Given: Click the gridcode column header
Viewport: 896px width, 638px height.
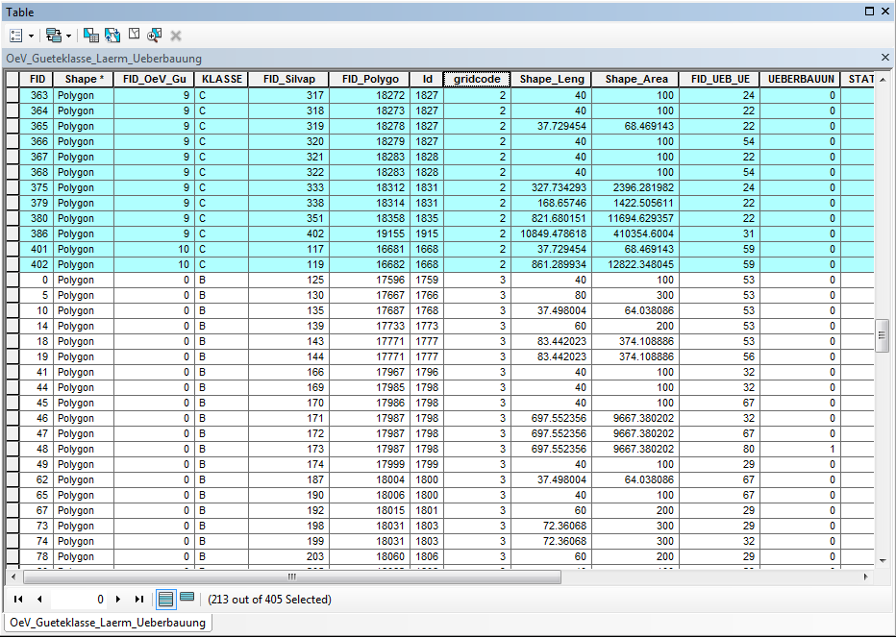Looking at the screenshot, I should point(476,79).
